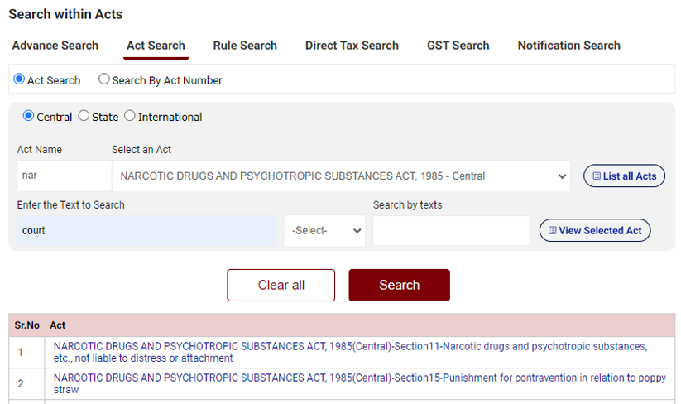Select the State radio option
This screenshot has width=681, height=404.
point(84,117)
